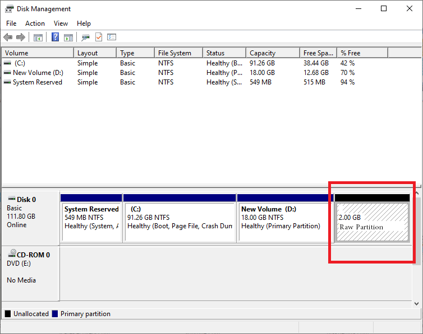This screenshot has width=423, height=334.
Task: Open the View menu
Action: (x=61, y=23)
